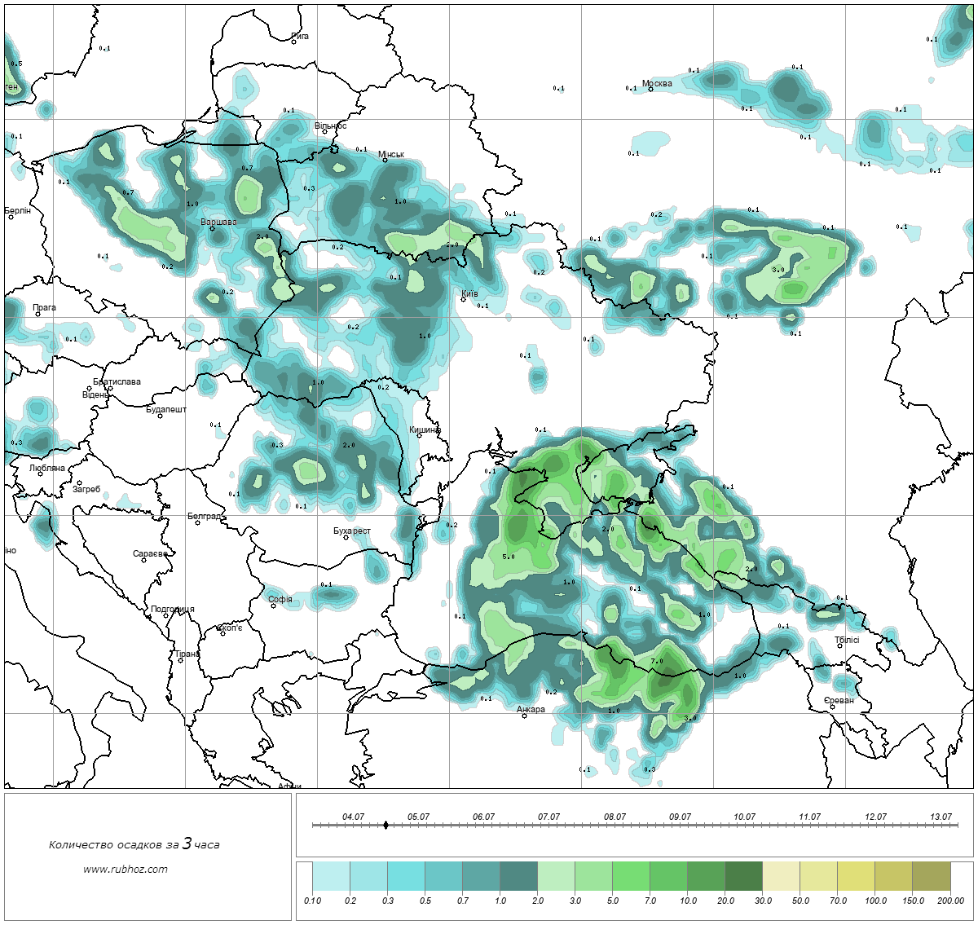978x925 pixels.
Task: Click the 05.07 date label on timeline
Action: click(418, 817)
